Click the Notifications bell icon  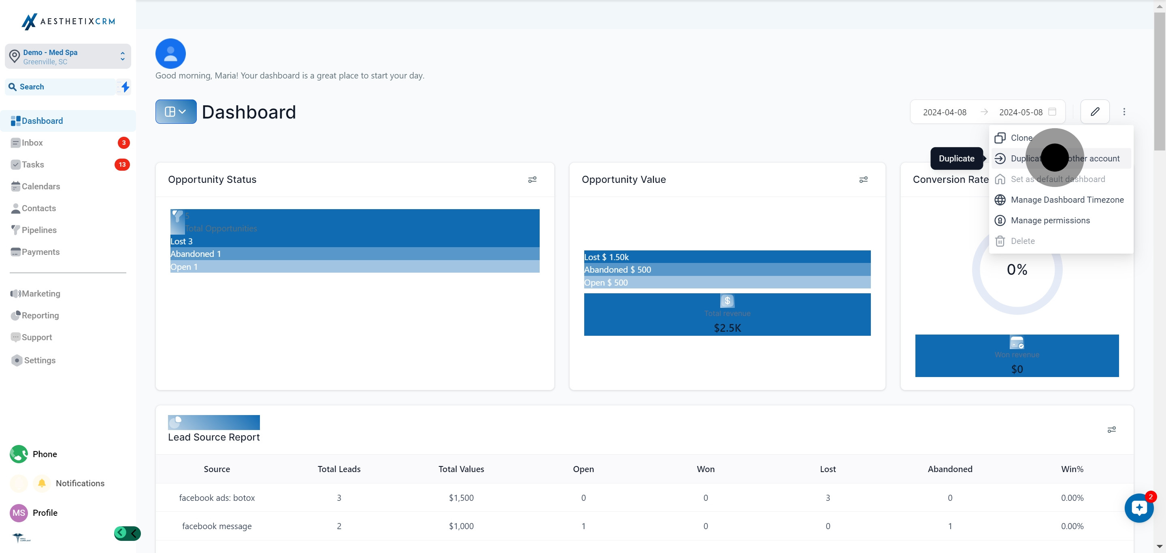coord(42,483)
